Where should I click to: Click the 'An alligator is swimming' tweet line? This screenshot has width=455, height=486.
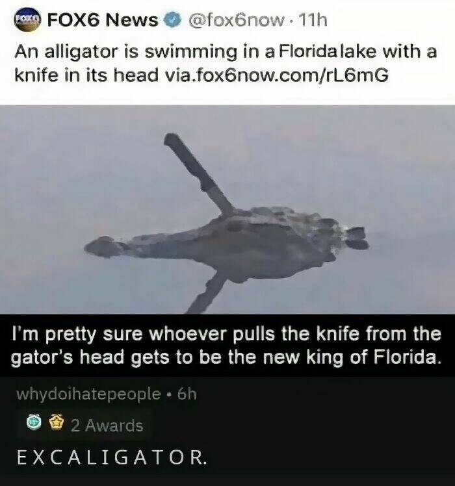click(226, 51)
